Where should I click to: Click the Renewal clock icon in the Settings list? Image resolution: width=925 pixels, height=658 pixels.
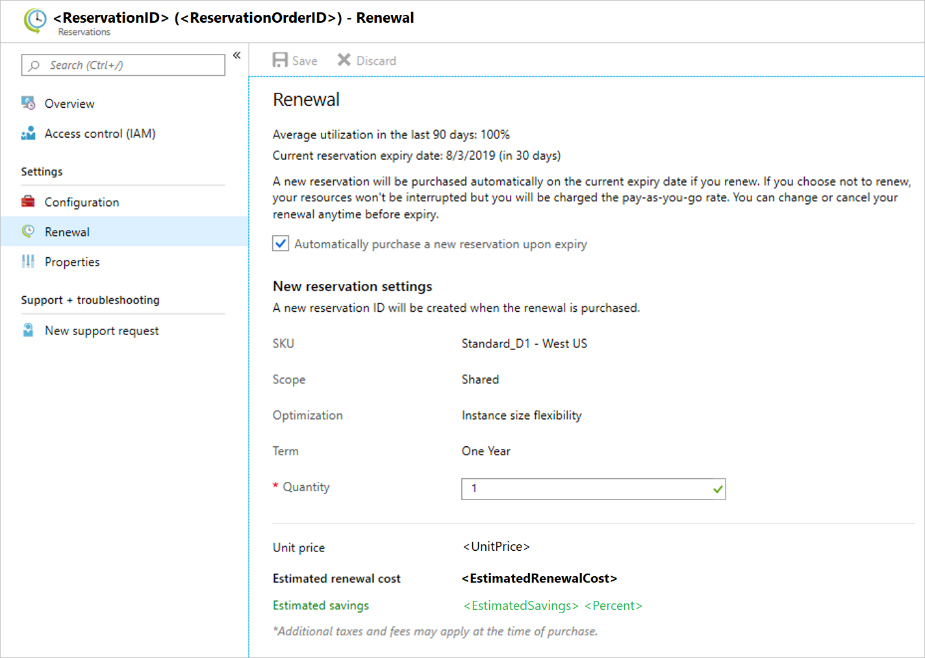[x=29, y=231]
